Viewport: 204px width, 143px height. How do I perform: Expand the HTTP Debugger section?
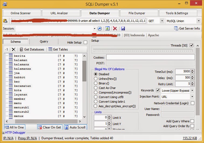(3, 133)
